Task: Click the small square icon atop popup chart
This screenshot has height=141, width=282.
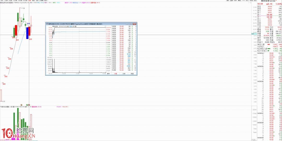Action: tap(105, 26)
